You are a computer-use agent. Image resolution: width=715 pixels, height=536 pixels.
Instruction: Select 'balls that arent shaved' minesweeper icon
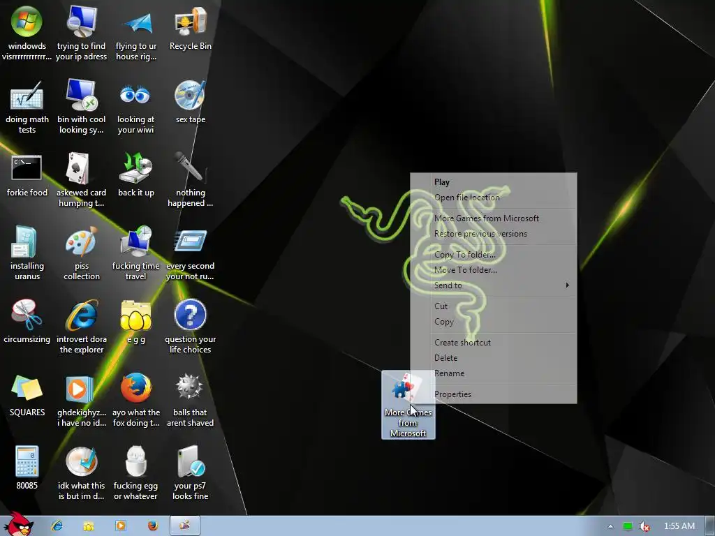point(190,400)
